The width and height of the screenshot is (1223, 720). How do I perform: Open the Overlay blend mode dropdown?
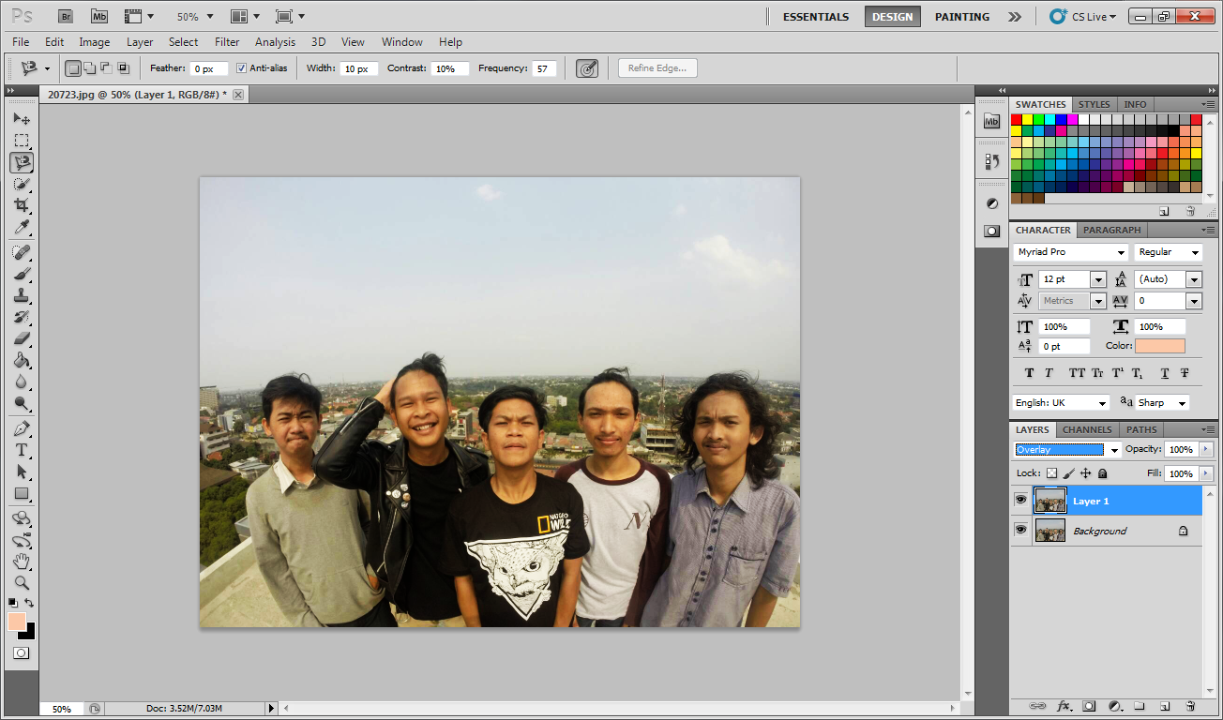click(x=1112, y=449)
